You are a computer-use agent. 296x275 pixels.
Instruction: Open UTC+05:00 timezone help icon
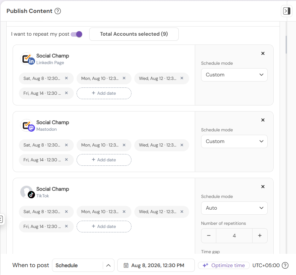(x=285, y=265)
